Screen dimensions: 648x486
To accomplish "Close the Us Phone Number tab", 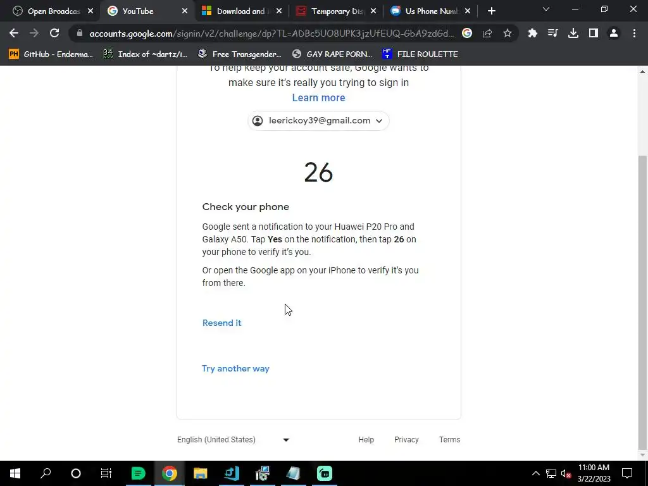I will pos(468,11).
